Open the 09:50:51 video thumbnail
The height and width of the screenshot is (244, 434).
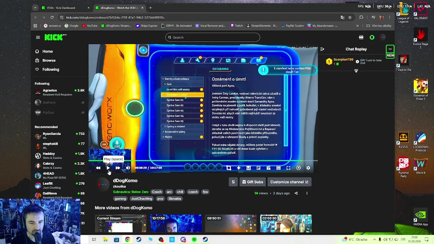(x=231, y=224)
